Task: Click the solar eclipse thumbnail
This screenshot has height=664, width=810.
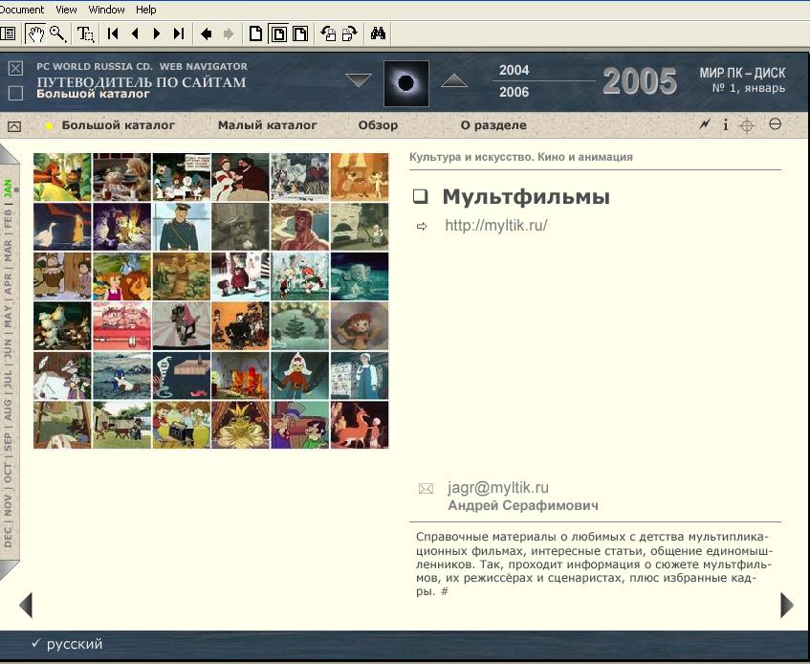Action: (406, 83)
